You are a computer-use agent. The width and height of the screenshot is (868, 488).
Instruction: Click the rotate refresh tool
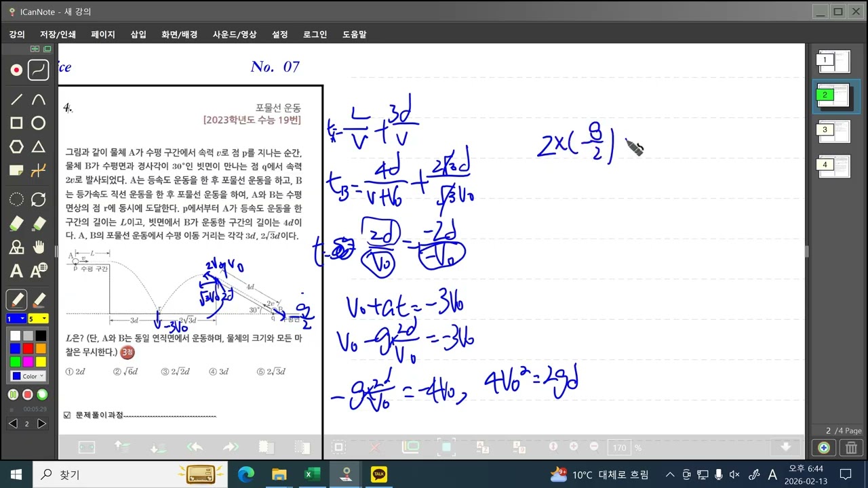[x=39, y=199]
